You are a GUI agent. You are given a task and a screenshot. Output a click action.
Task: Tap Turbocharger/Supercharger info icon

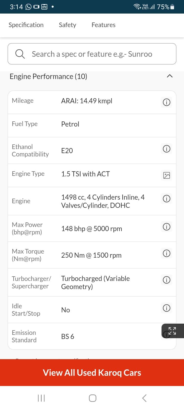[166, 280]
